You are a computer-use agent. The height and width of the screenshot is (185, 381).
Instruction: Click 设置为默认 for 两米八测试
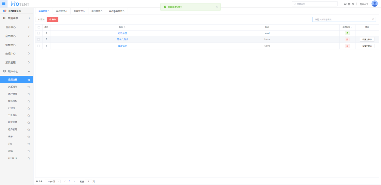[x=367, y=40]
